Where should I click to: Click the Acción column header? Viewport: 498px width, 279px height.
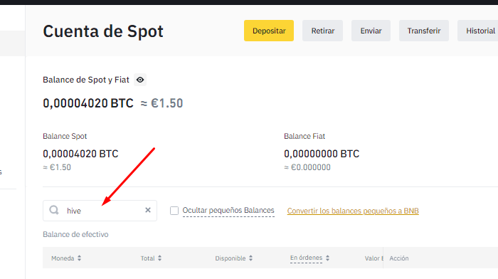[x=399, y=258]
